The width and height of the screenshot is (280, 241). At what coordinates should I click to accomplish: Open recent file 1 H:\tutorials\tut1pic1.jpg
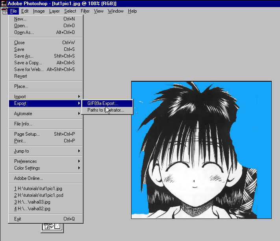point(46,189)
